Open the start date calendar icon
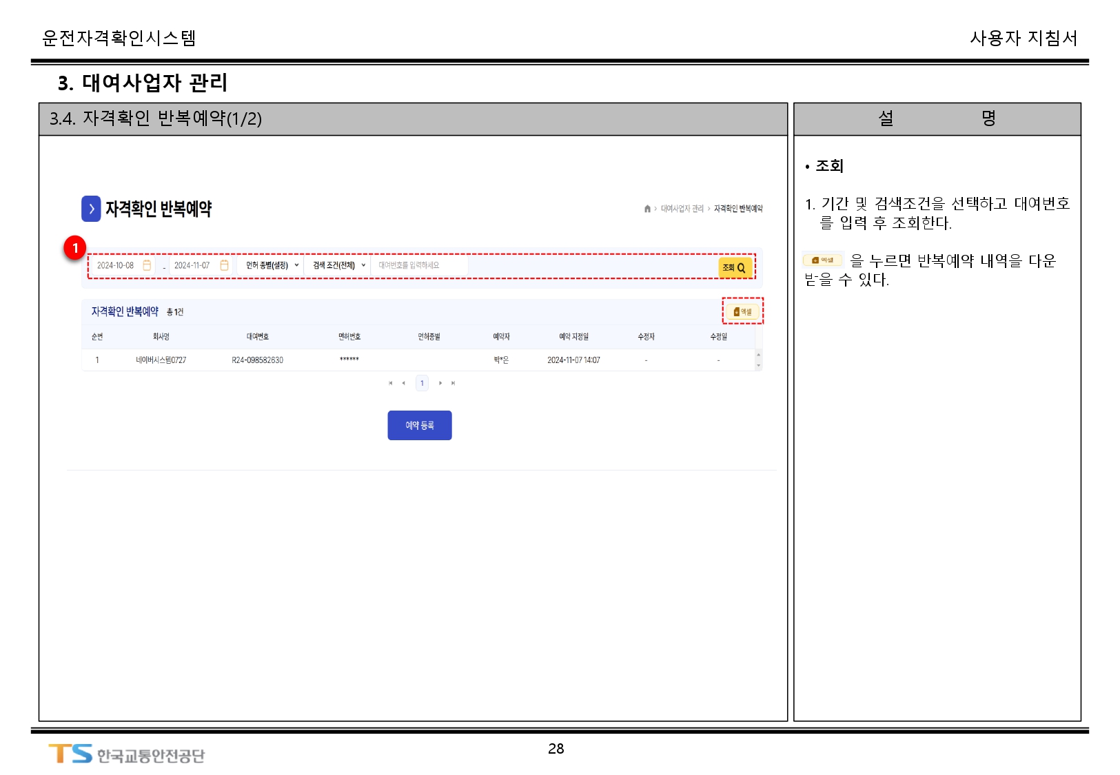 pyautogui.click(x=147, y=265)
